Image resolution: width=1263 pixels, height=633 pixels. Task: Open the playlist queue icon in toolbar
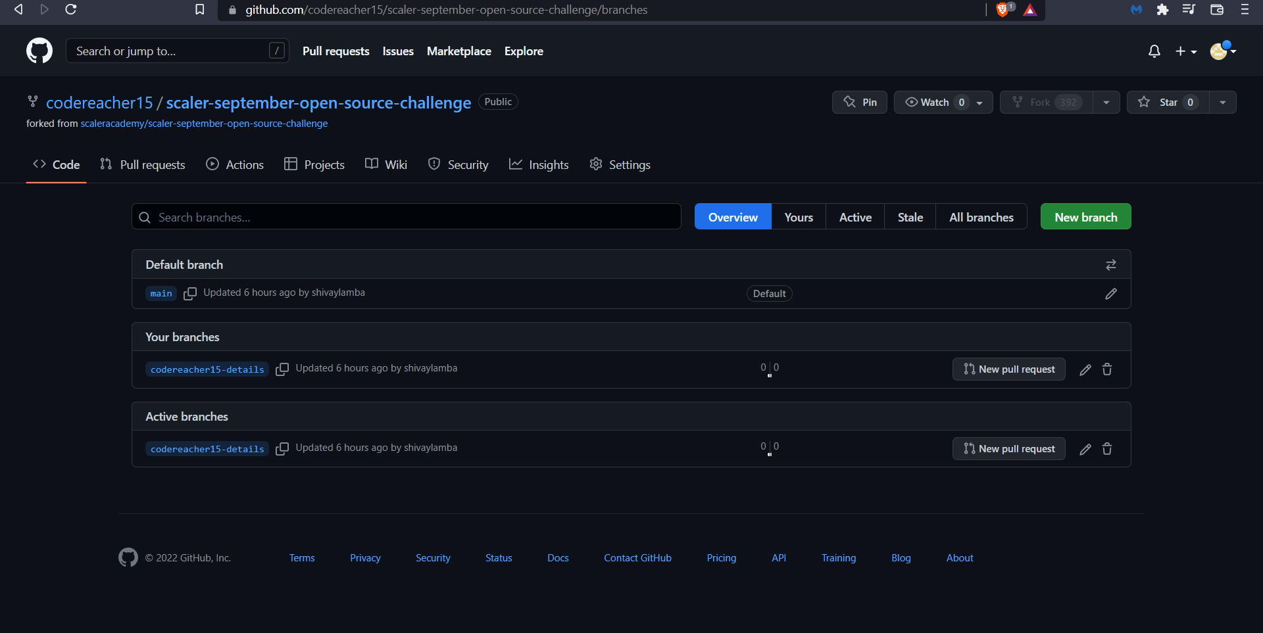(1189, 9)
